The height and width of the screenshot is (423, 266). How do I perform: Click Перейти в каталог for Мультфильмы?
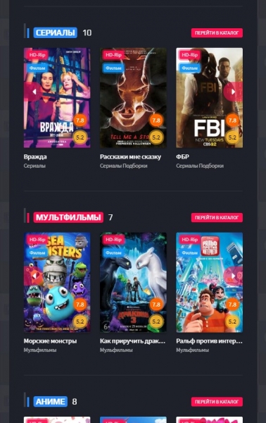tap(217, 217)
